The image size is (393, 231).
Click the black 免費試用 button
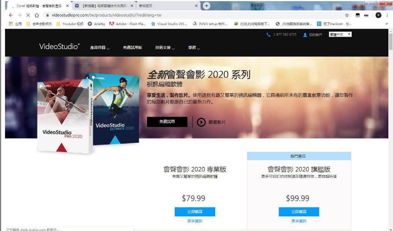click(x=167, y=122)
